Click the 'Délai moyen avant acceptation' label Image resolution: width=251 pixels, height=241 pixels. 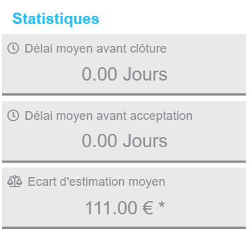[x=109, y=116]
